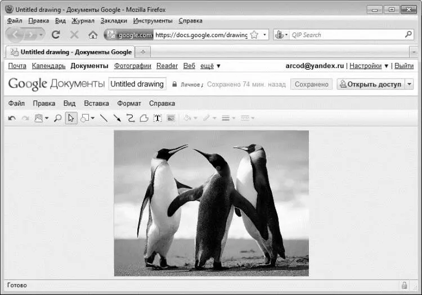Click the Insert image icon
422x295 pixels.
171,118
